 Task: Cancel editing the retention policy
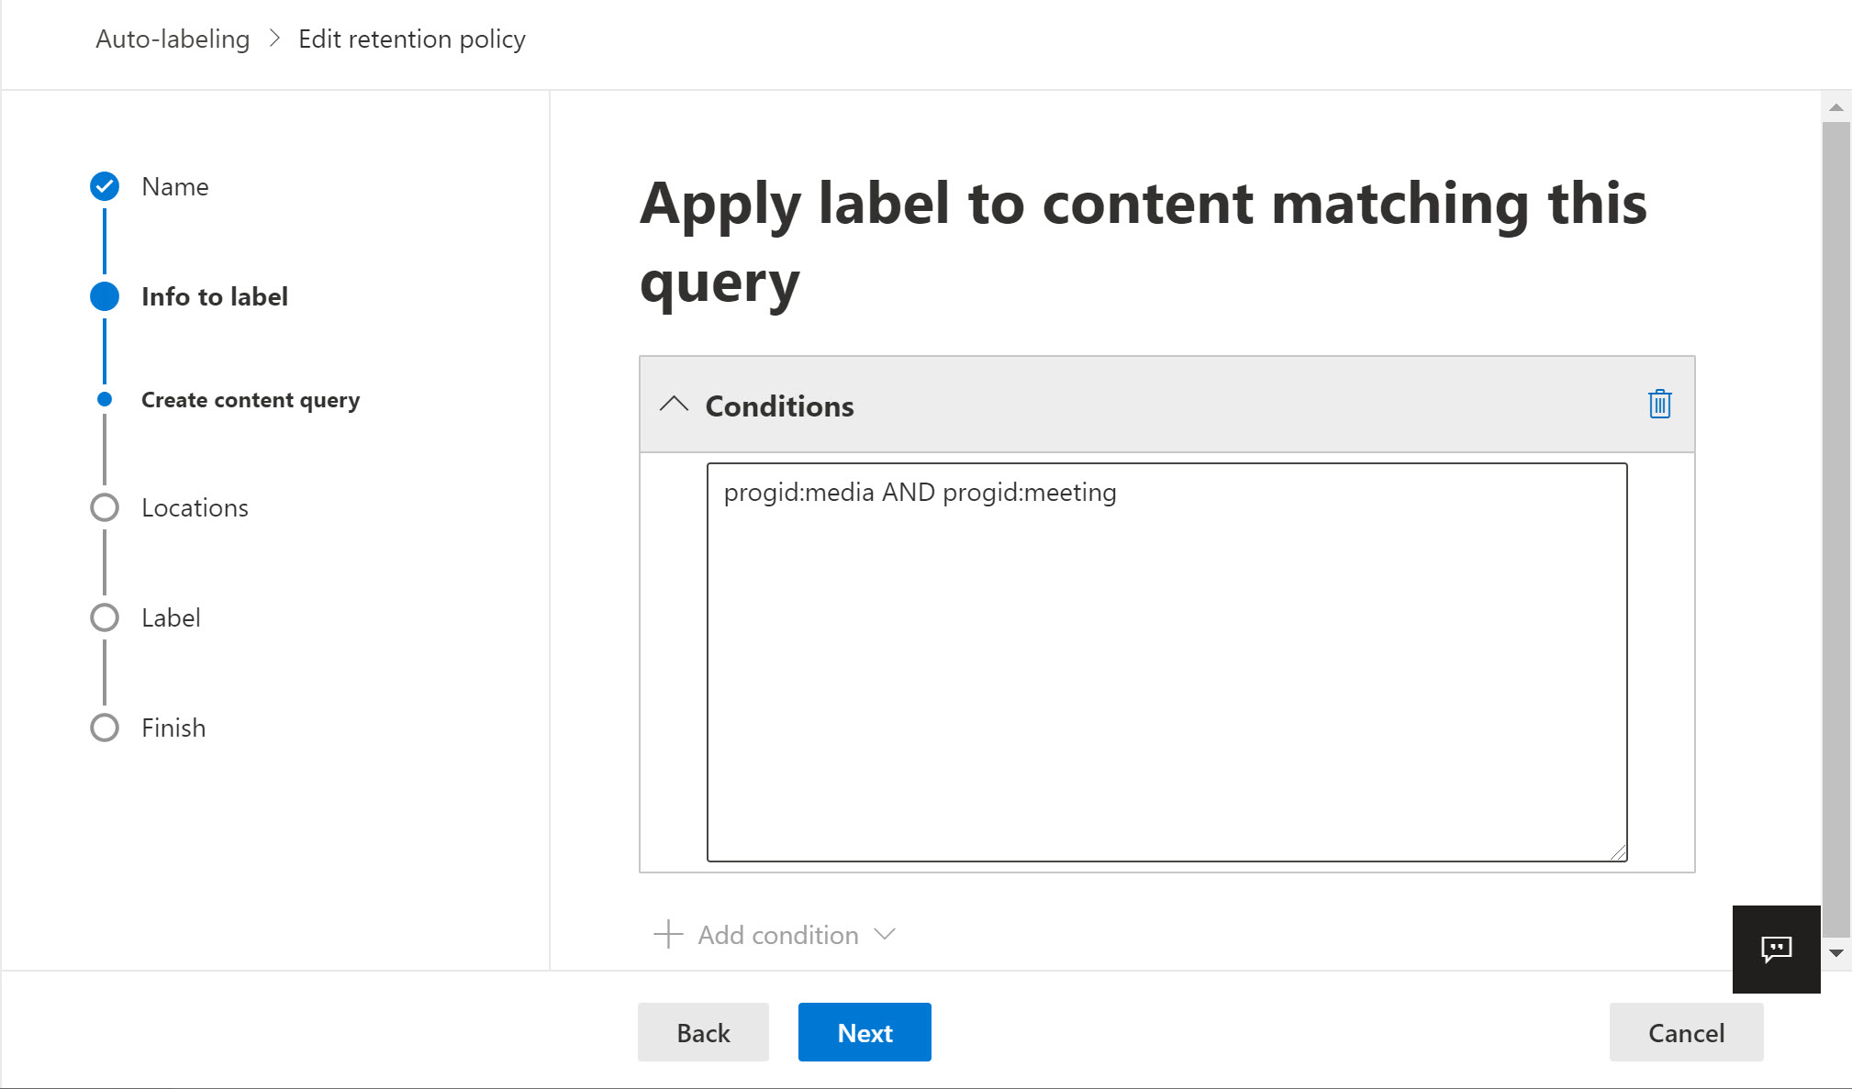tap(1686, 1032)
